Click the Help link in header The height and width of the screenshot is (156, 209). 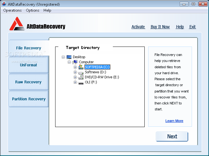[180, 27]
